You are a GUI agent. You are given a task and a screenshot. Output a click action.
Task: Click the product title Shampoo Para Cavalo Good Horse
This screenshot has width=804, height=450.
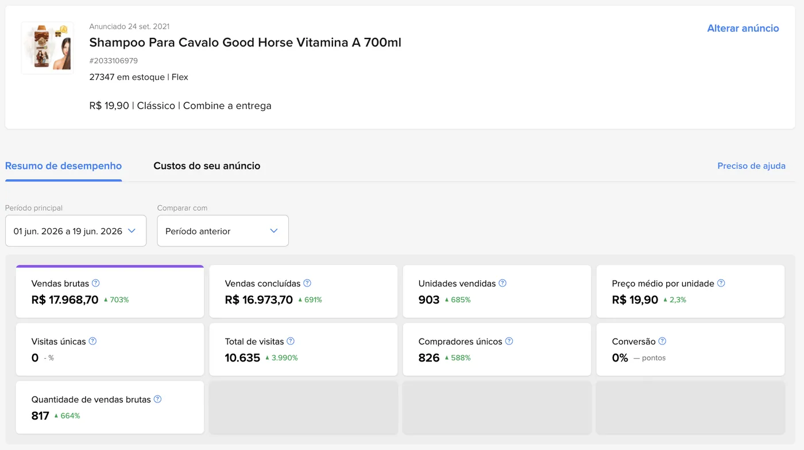pyautogui.click(x=245, y=43)
